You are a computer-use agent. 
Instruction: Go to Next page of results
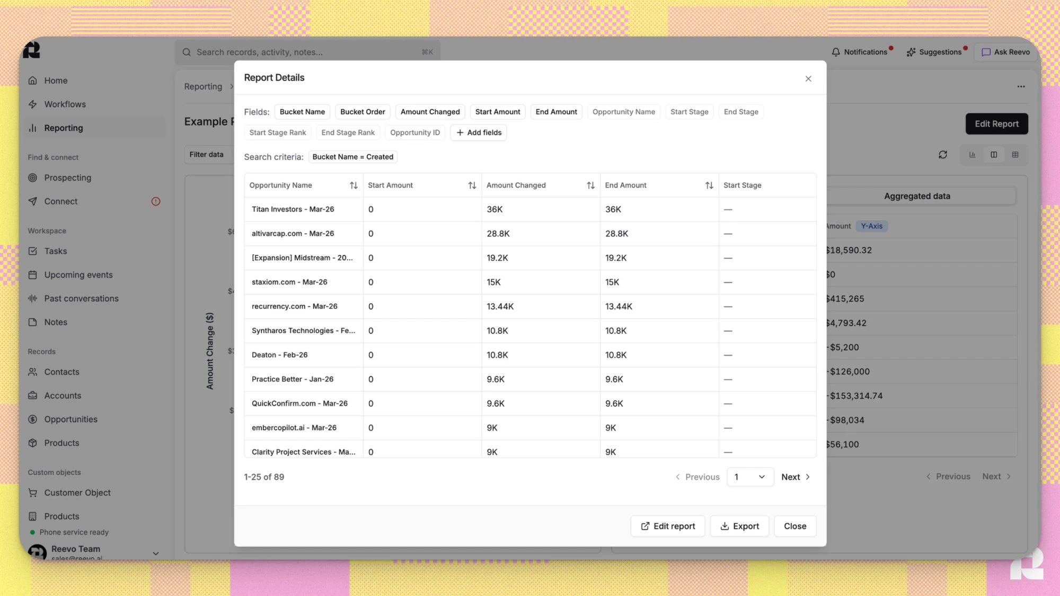[795, 477]
